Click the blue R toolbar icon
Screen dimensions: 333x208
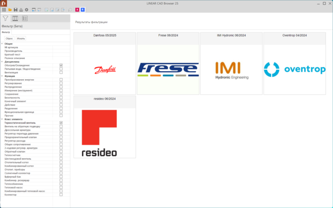tap(83, 10)
